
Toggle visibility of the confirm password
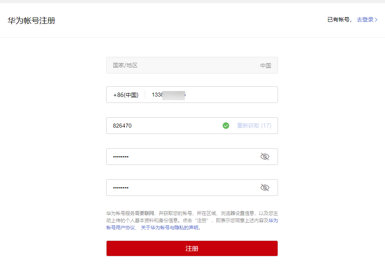265,188
